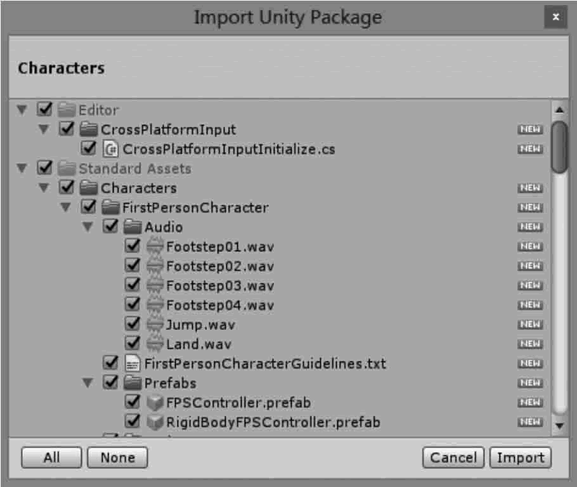Screen dimensions: 577x487
Task: Toggle the Land.wav import checkbox
Action: tap(133, 344)
